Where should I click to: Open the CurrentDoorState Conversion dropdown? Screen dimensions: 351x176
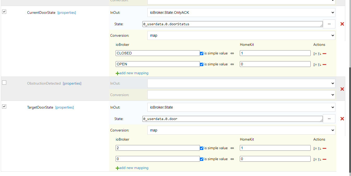click(241, 35)
